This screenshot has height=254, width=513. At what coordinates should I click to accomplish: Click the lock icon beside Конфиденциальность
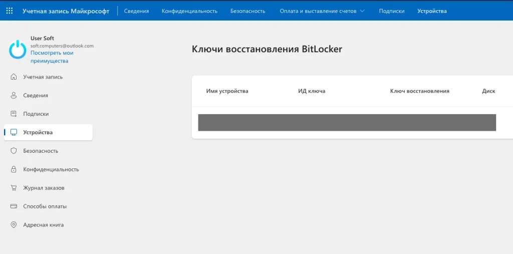(14, 169)
